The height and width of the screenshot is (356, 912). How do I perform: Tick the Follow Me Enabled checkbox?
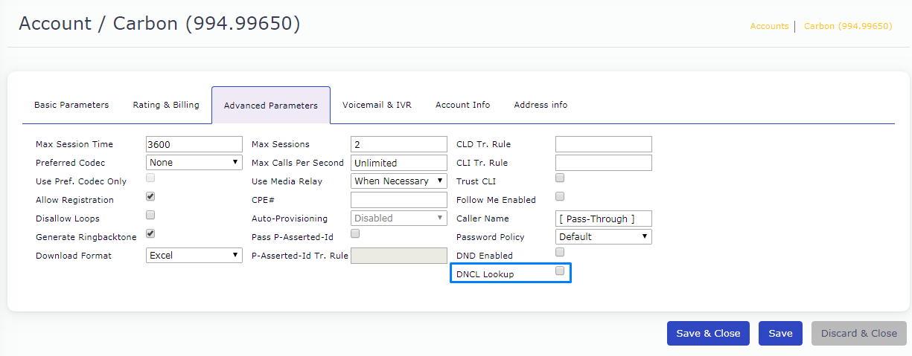point(560,197)
